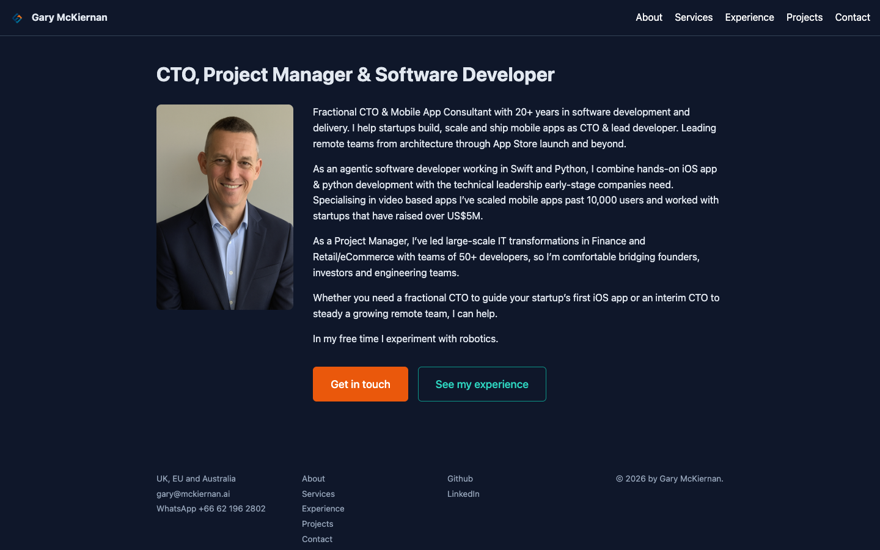Viewport: 880px width, 550px height.
Task: Click the paragraph starting 'As a Project Manager'
Action: 507,257
